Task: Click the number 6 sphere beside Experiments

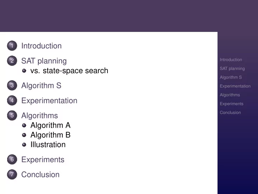Action: point(12,160)
